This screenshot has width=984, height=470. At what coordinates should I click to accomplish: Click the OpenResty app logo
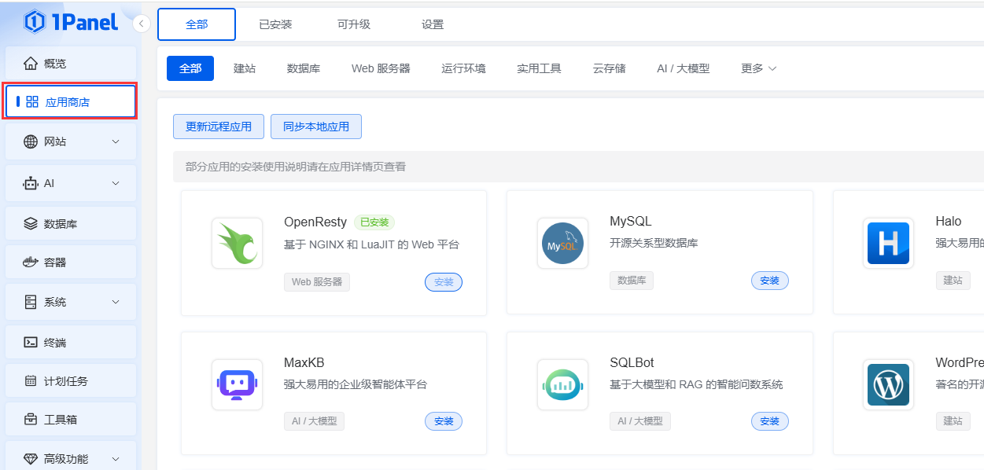click(x=237, y=243)
